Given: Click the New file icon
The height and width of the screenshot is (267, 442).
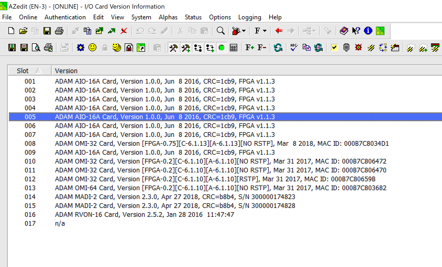Looking at the screenshot, I should coord(11,31).
